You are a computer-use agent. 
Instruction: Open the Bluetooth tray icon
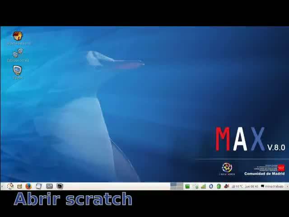tap(211, 186)
